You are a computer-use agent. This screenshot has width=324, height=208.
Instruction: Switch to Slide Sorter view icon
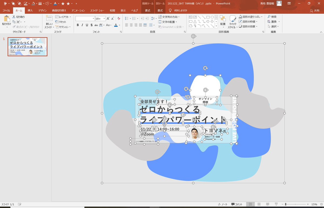click(259, 204)
